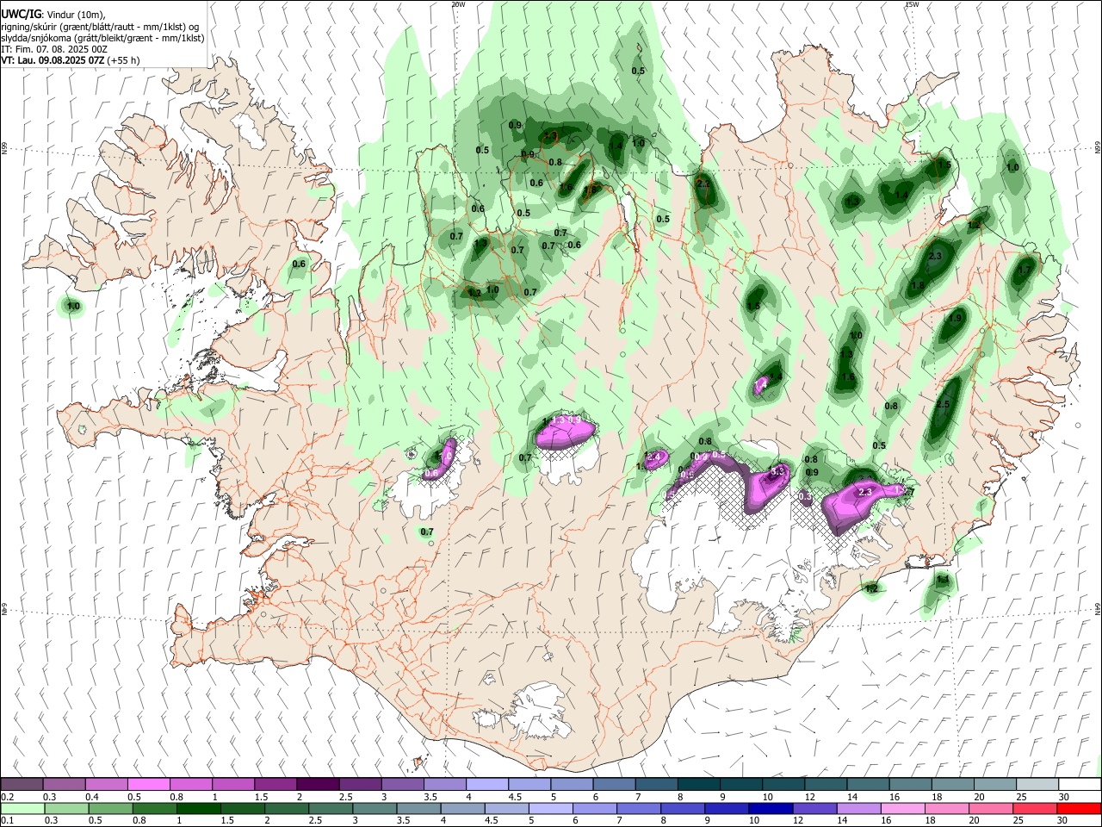The height and width of the screenshot is (827, 1102).
Task: Click the palest green 0.1–0.3 swatch in the rain legend
Action: pyautogui.click(x=22, y=808)
